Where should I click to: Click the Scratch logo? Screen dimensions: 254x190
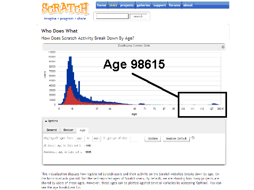click(65, 8)
